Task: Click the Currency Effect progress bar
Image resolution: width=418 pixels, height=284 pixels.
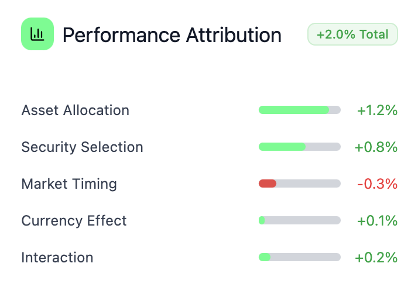Action: 299,220
